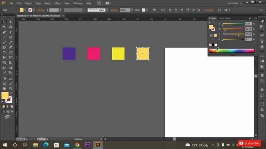The width and height of the screenshot is (266, 149).
Task: Select the Gradient tool
Action: [x=10, y=68]
